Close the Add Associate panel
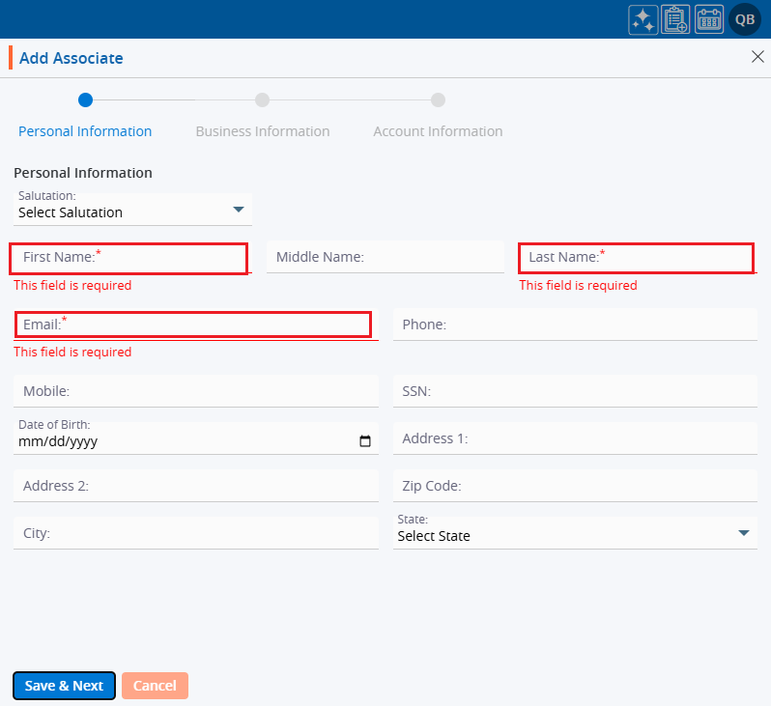The height and width of the screenshot is (706, 771). pyautogui.click(x=757, y=57)
